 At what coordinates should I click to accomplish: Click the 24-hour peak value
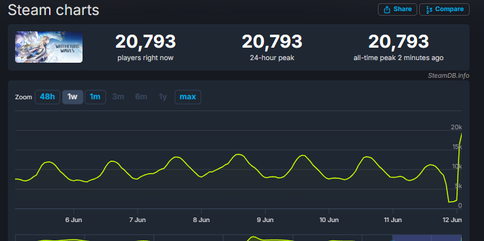pyautogui.click(x=272, y=42)
